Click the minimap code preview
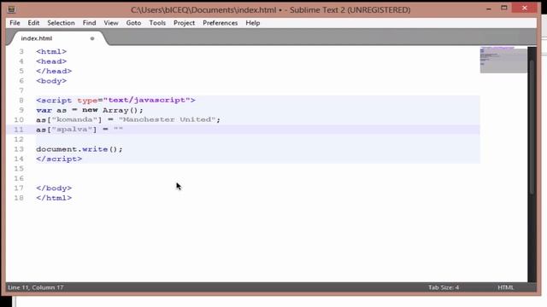The width and height of the screenshot is (547, 307). click(x=503, y=60)
